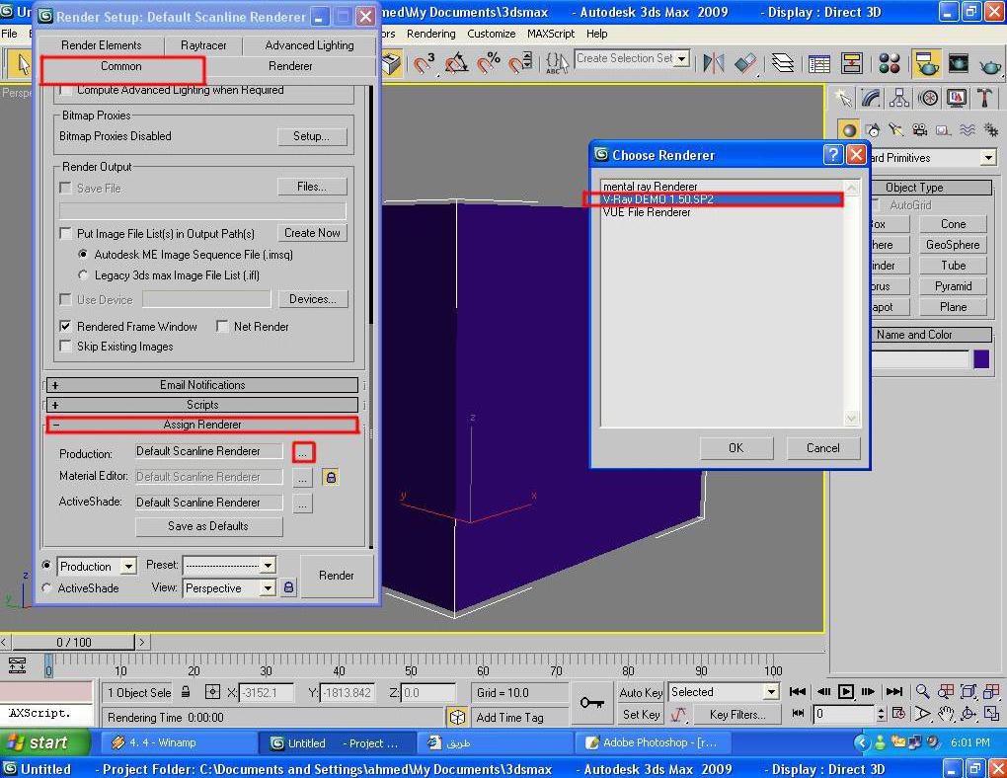Toggle the Material Editor renderer lock
Viewport: 1007px width, 778px height.
pos(330,477)
